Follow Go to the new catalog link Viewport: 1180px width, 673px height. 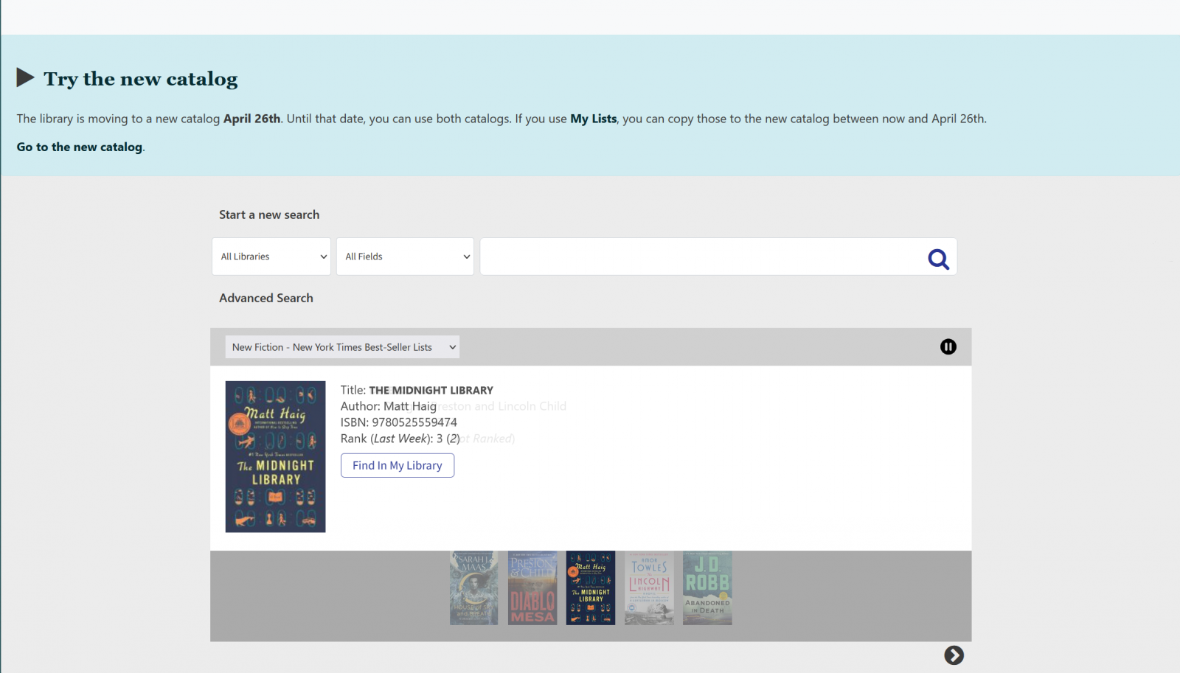pyautogui.click(x=80, y=147)
